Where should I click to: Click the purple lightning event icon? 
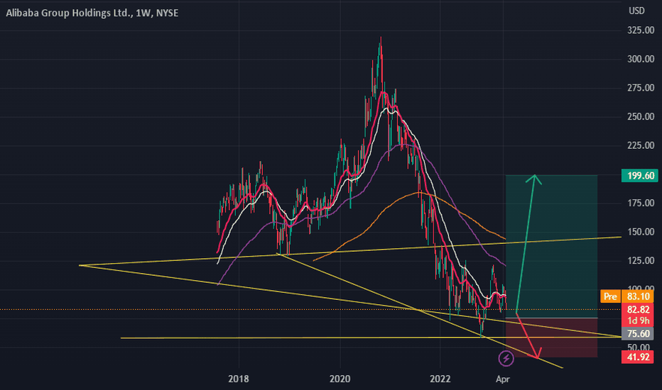coord(506,359)
